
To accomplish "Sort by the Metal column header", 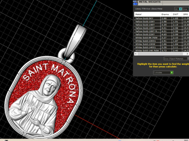I will point(147,14).
